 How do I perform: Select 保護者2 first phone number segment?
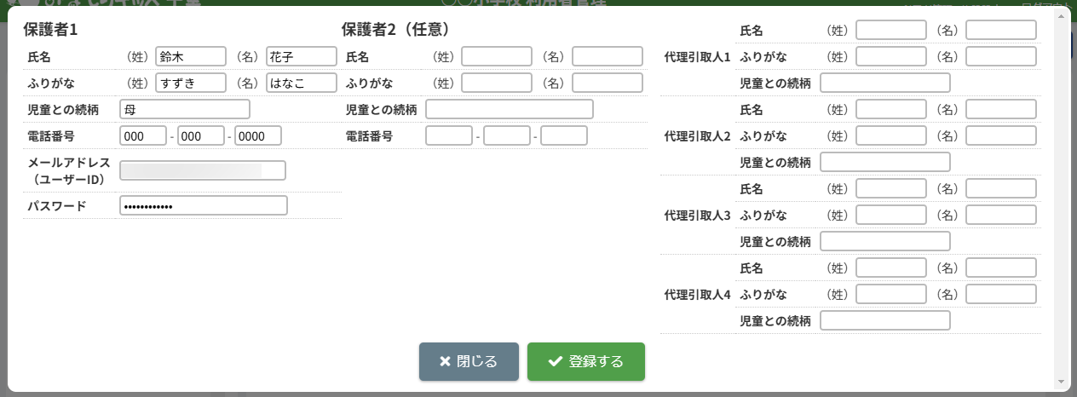[448, 135]
